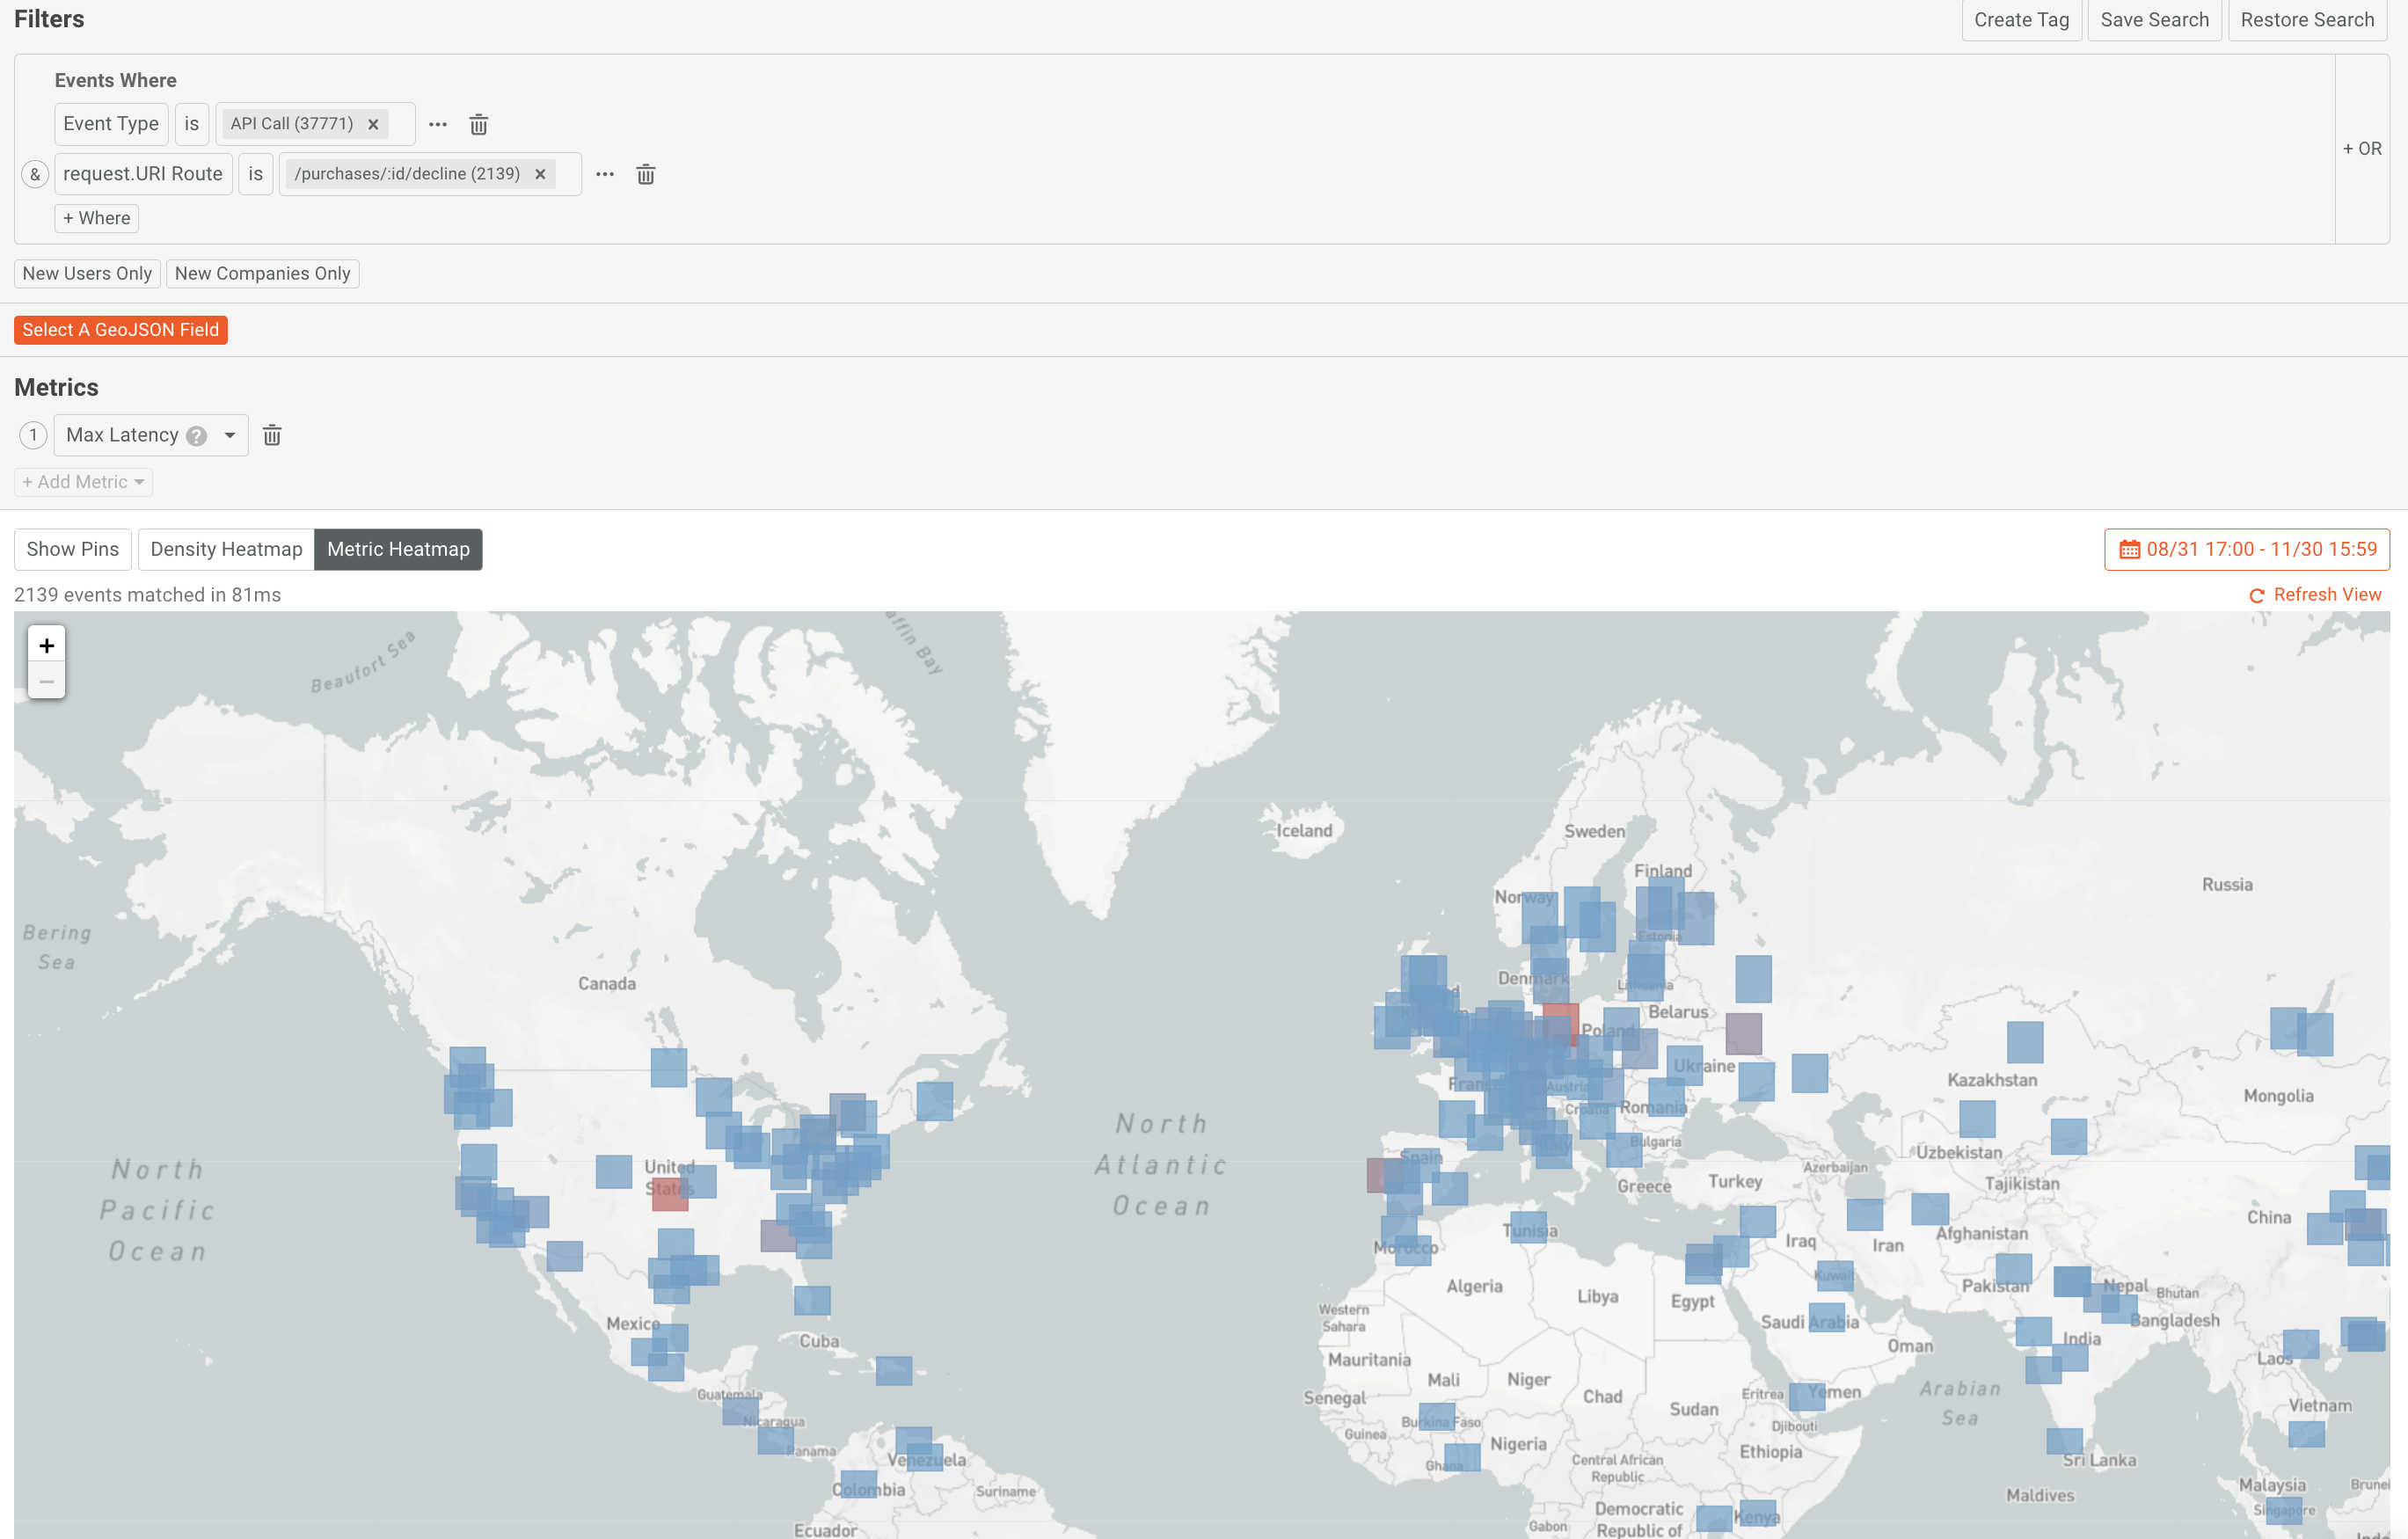Enable the New Users Only filter

pyautogui.click(x=87, y=273)
